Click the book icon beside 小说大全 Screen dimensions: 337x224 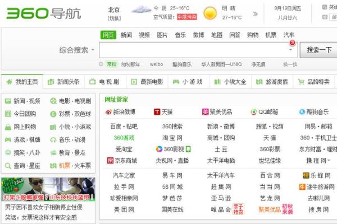click(217, 82)
